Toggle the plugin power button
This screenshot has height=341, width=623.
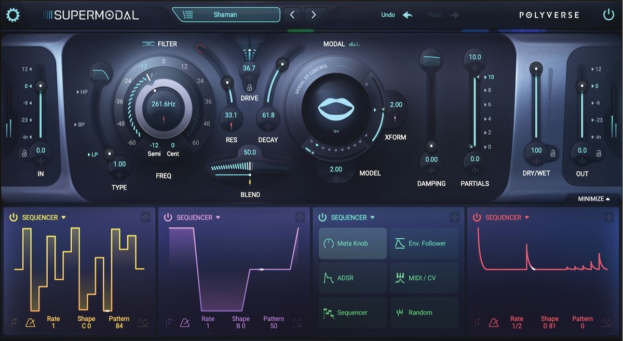tap(608, 15)
